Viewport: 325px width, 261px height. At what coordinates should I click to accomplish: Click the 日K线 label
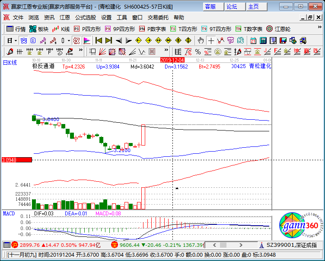click(10, 62)
